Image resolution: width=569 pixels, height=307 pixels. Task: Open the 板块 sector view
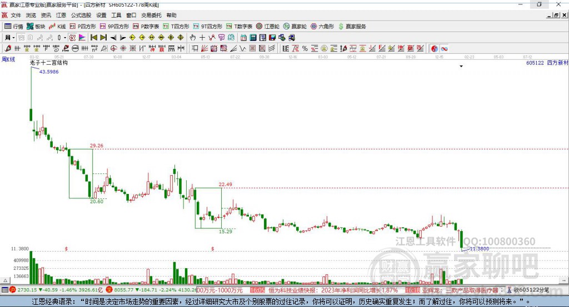coord(36,27)
